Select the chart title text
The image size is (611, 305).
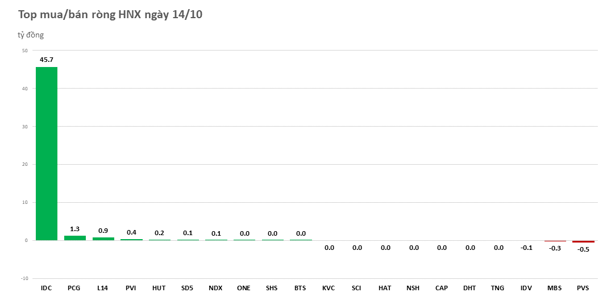click(110, 15)
